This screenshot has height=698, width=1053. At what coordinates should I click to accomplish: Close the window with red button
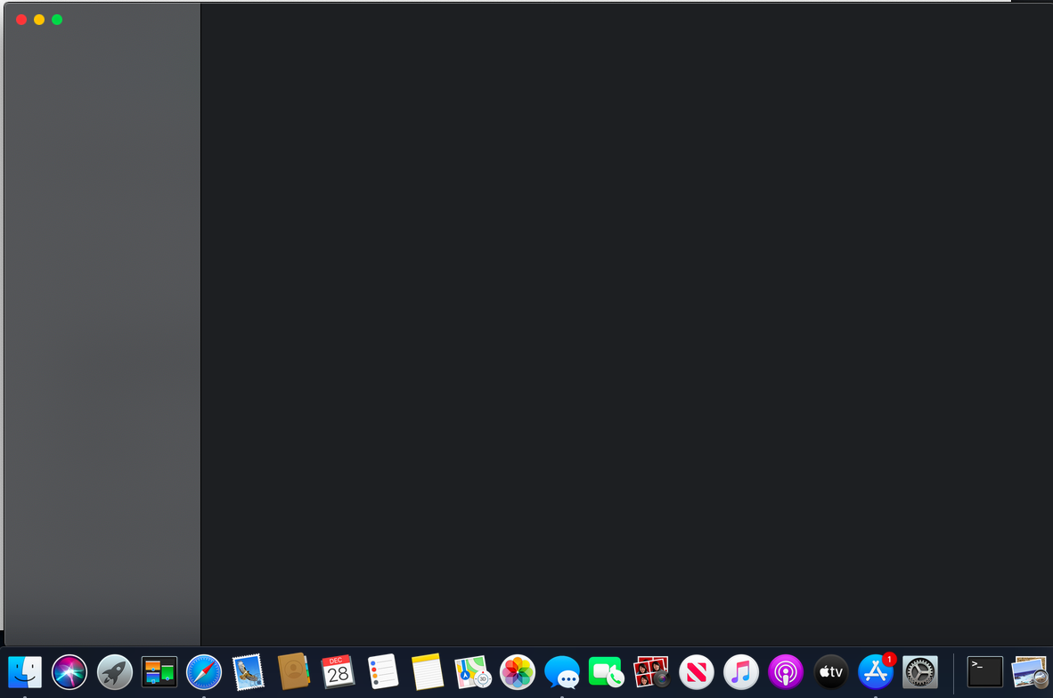click(21, 20)
